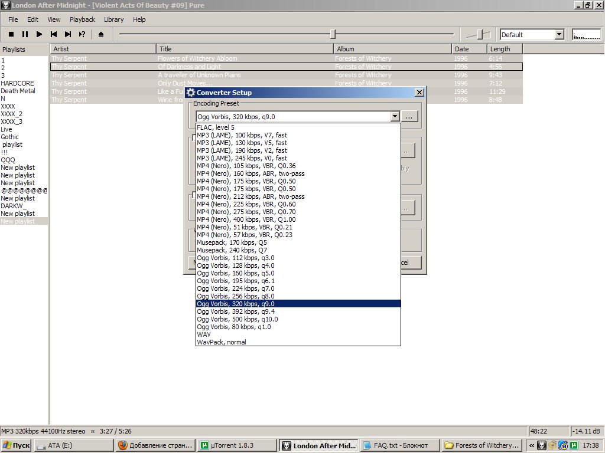Sort by the Artist column header
The height and width of the screenshot is (453, 605).
pos(103,49)
